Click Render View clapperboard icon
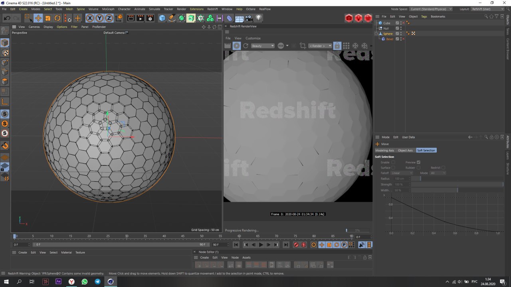 point(131,18)
